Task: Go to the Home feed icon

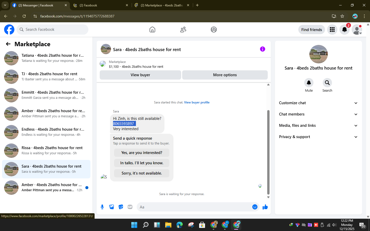Action: pos(152,30)
